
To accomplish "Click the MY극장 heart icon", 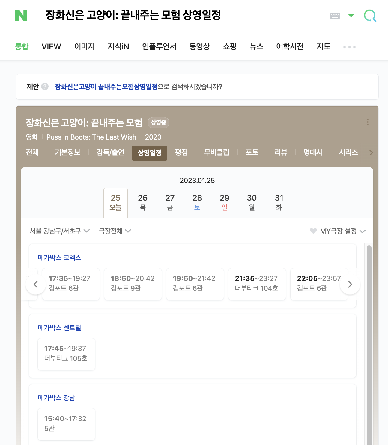I will pyautogui.click(x=313, y=231).
